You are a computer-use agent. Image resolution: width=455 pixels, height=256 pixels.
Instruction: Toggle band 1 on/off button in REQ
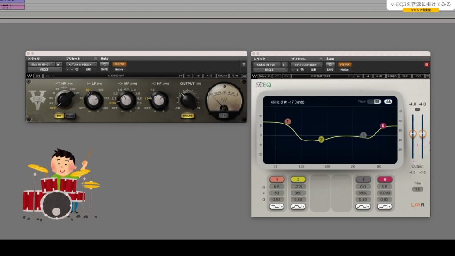(x=277, y=180)
